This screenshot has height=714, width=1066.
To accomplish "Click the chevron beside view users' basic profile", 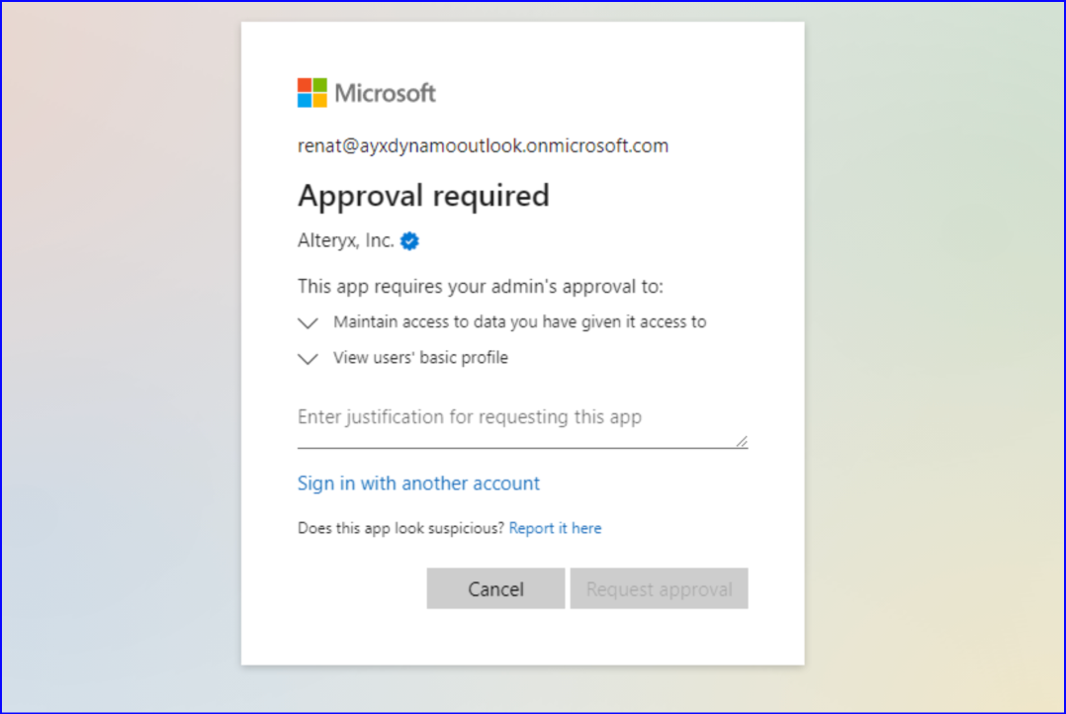I will pyautogui.click(x=308, y=358).
